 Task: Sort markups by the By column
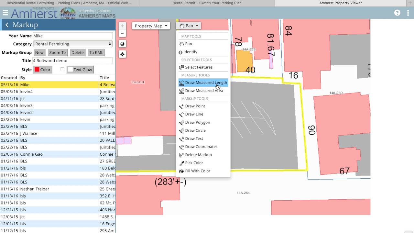click(x=59, y=78)
